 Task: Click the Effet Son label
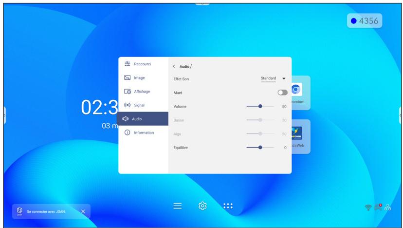point(181,79)
